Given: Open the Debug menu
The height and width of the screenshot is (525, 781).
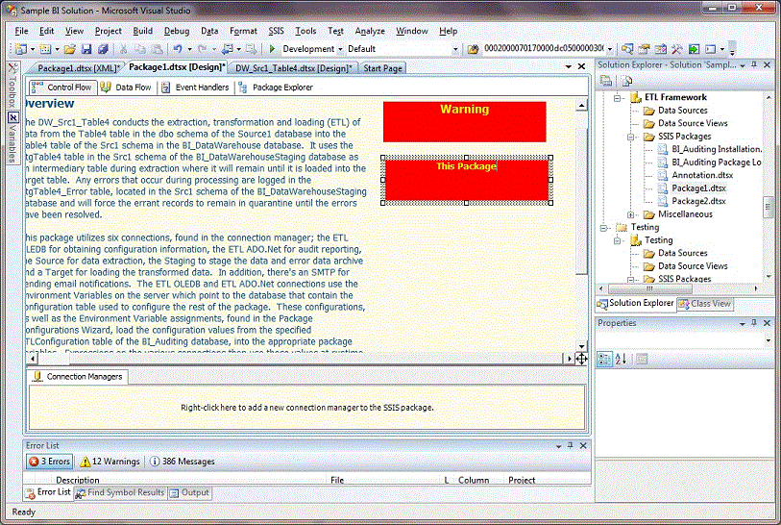Looking at the screenshot, I should pyautogui.click(x=177, y=31).
